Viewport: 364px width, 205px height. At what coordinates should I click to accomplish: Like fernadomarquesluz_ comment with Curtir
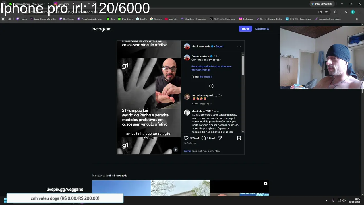(195, 104)
